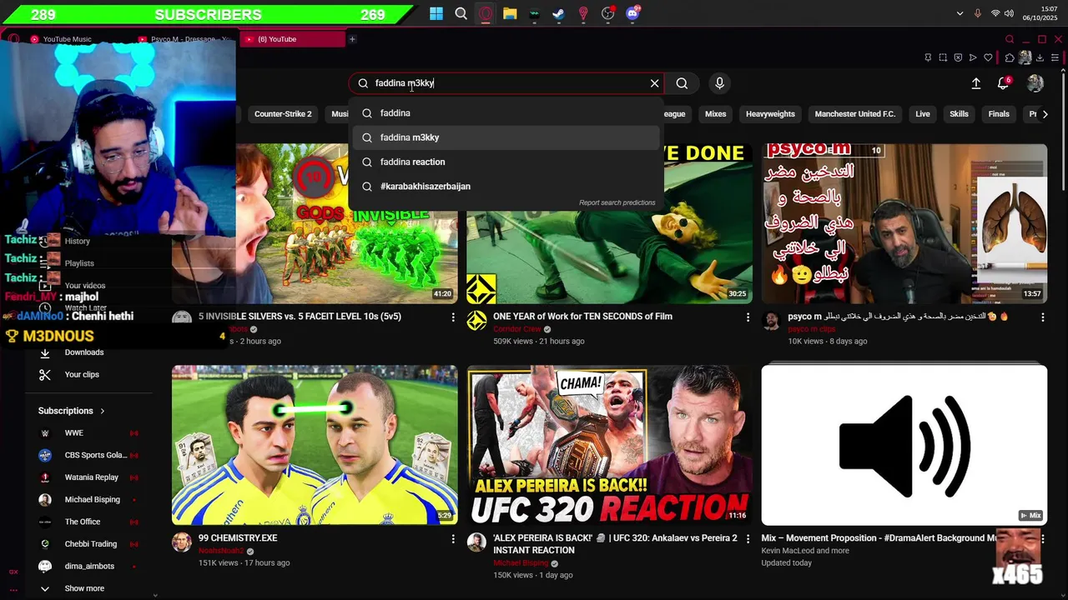Open the Movement Proposition mix thumbnail
1068x600 pixels.
click(x=904, y=445)
